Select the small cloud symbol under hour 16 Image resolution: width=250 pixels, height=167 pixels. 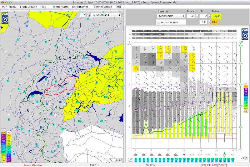click(216, 155)
